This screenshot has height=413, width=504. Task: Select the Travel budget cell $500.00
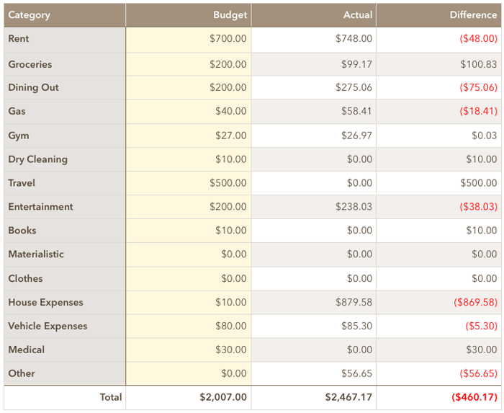(189, 183)
